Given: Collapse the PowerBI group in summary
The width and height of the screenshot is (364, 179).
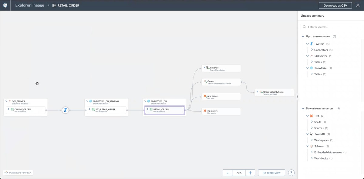Looking at the screenshot, I should coord(307,134).
